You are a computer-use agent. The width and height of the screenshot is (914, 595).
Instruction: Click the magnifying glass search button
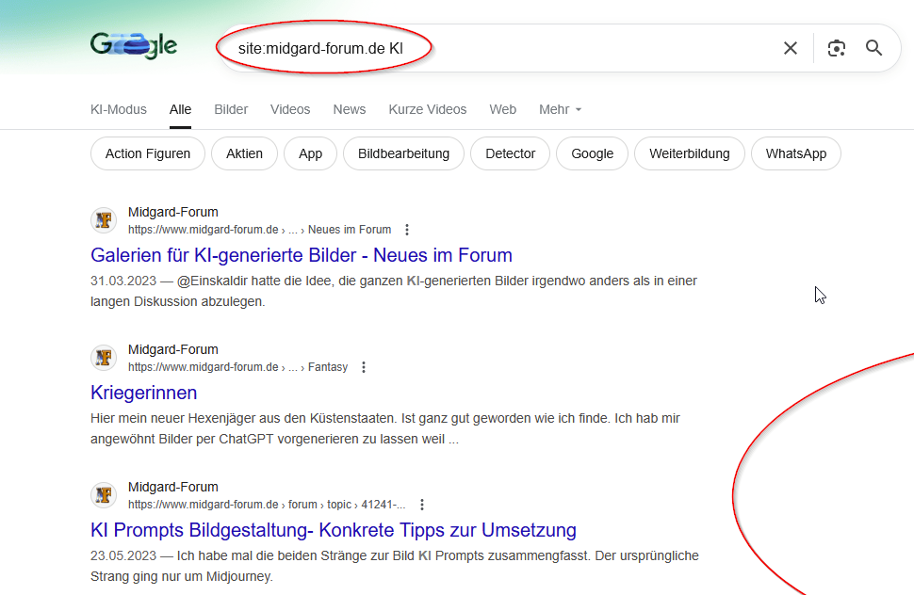(x=873, y=48)
